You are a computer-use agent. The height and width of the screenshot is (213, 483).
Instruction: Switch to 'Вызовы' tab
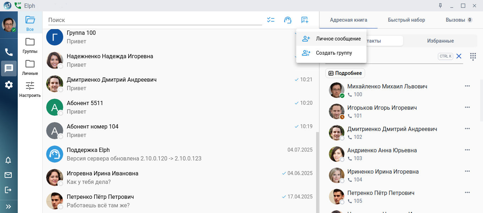pyautogui.click(x=459, y=20)
